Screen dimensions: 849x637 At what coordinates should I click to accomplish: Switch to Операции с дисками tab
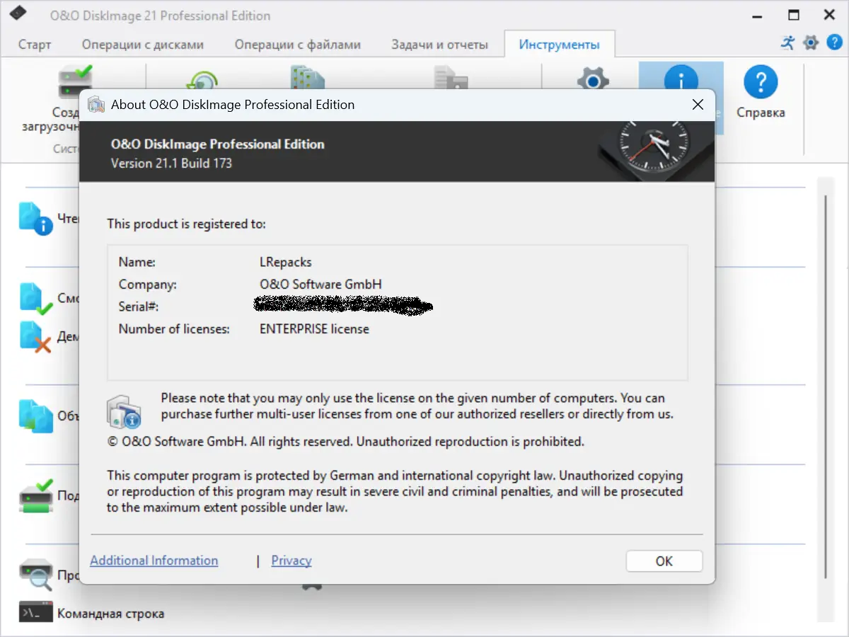point(143,45)
